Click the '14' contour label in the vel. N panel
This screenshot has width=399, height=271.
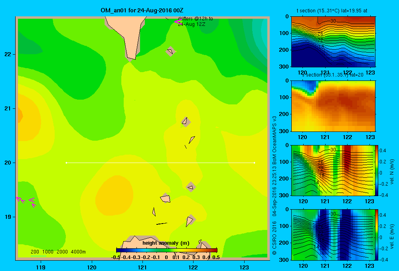[x=316, y=183]
